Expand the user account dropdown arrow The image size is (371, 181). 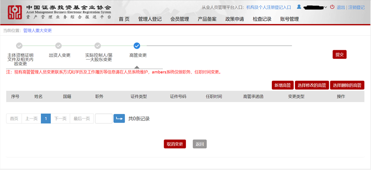[325, 7]
